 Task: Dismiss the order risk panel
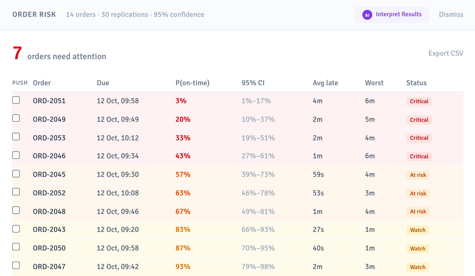tap(451, 14)
